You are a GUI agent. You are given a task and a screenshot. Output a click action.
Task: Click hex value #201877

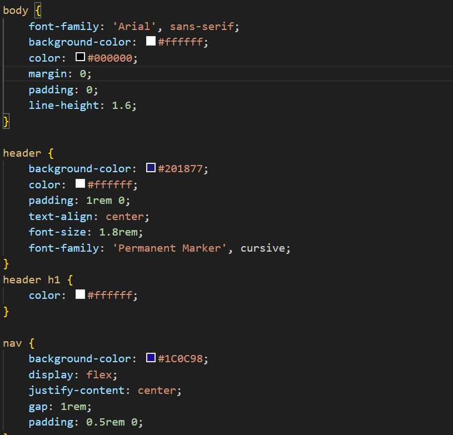(x=181, y=169)
